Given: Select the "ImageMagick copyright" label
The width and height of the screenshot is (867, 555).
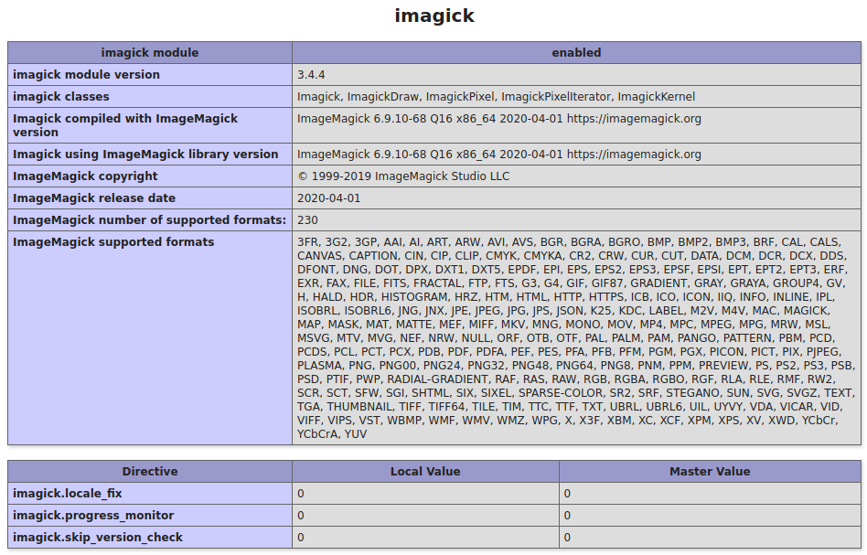Looking at the screenshot, I should [85, 176].
